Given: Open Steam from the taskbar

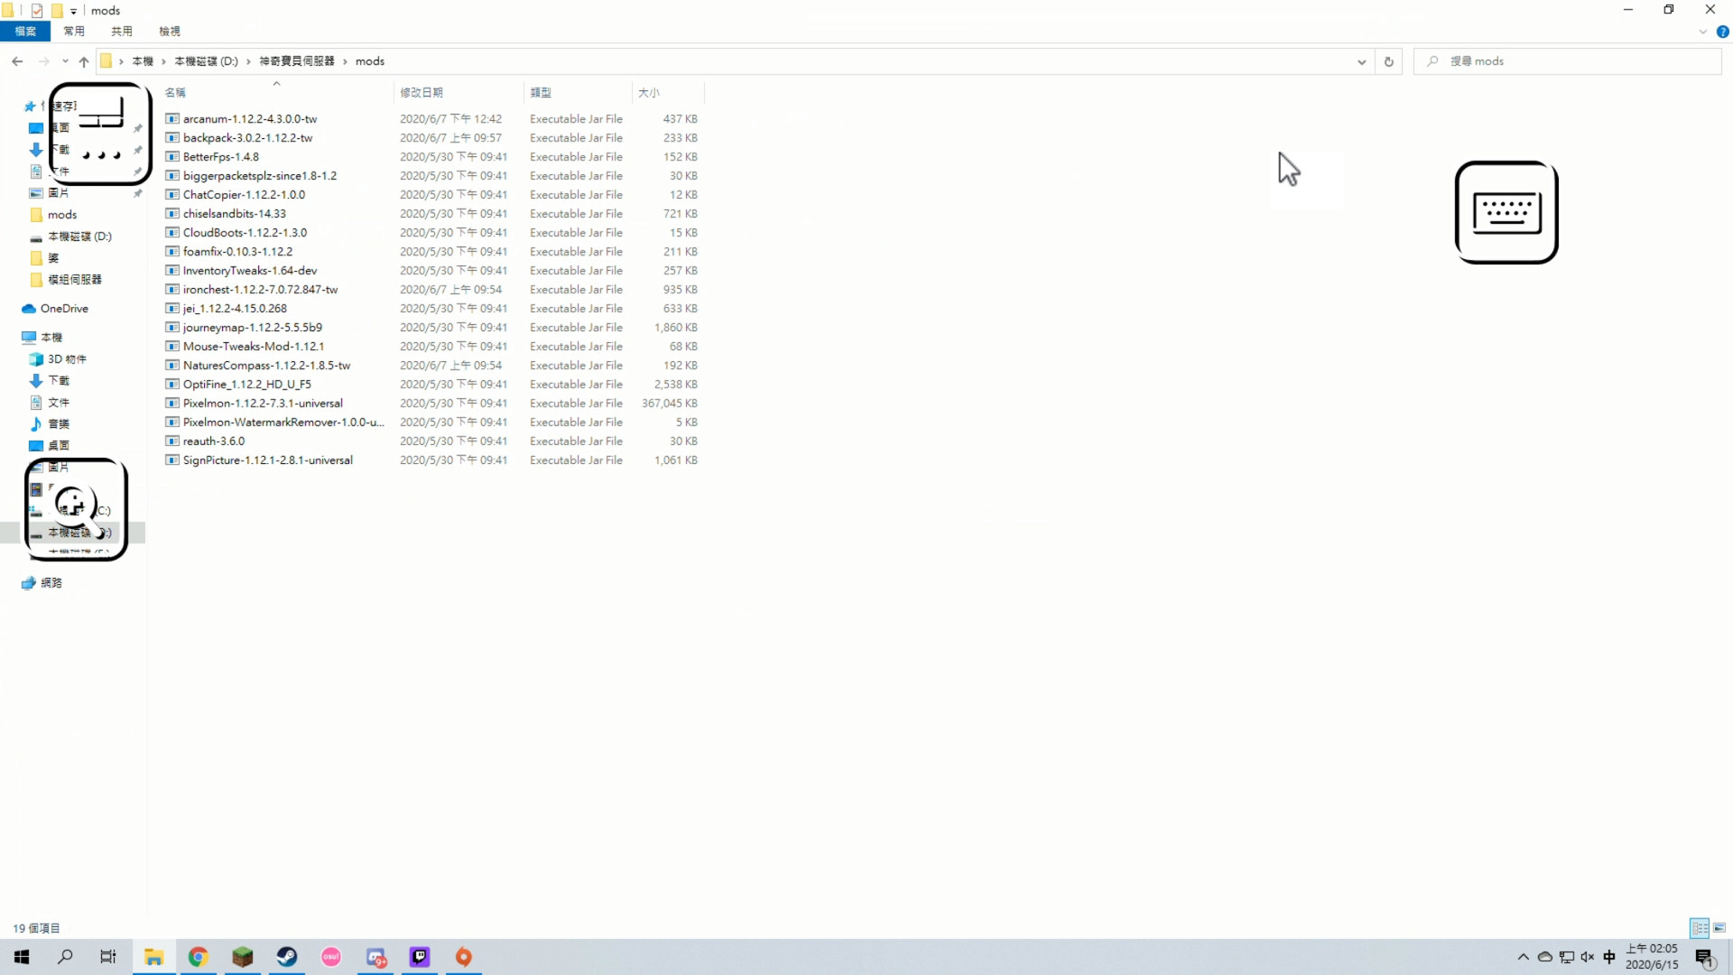Looking at the screenshot, I should tap(287, 957).
